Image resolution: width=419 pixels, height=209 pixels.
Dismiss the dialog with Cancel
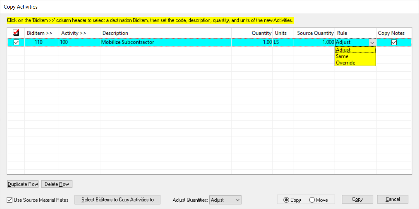(393, 199)
